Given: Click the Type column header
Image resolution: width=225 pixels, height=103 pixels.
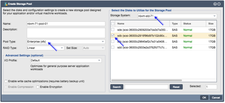Looking at the screenshot, I should (x=175, y=24).
